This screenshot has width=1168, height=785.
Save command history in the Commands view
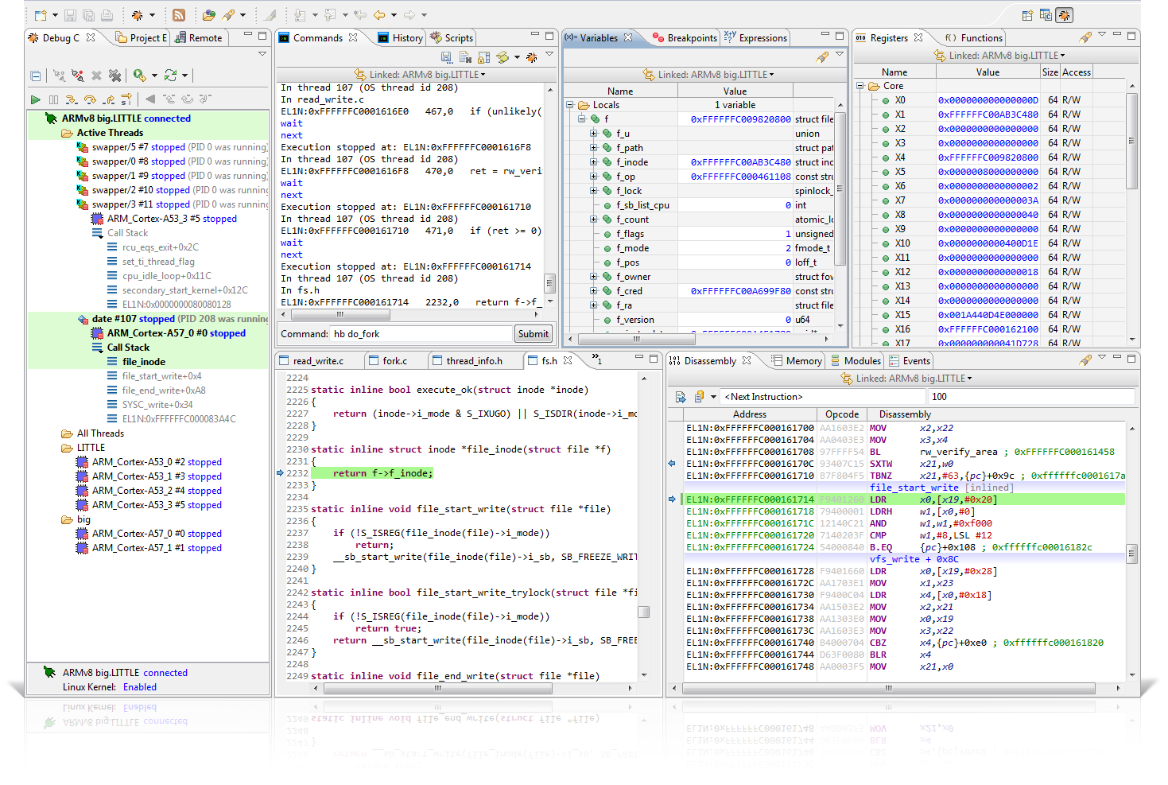(x=448, y=57)
